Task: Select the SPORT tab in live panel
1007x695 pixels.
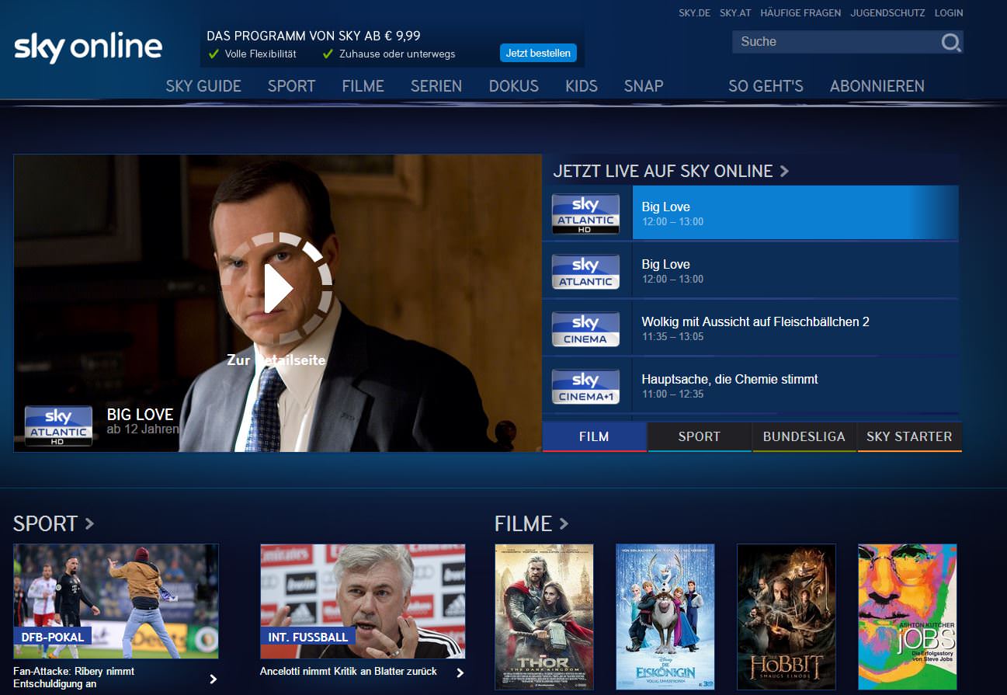Action: (700, 436)
